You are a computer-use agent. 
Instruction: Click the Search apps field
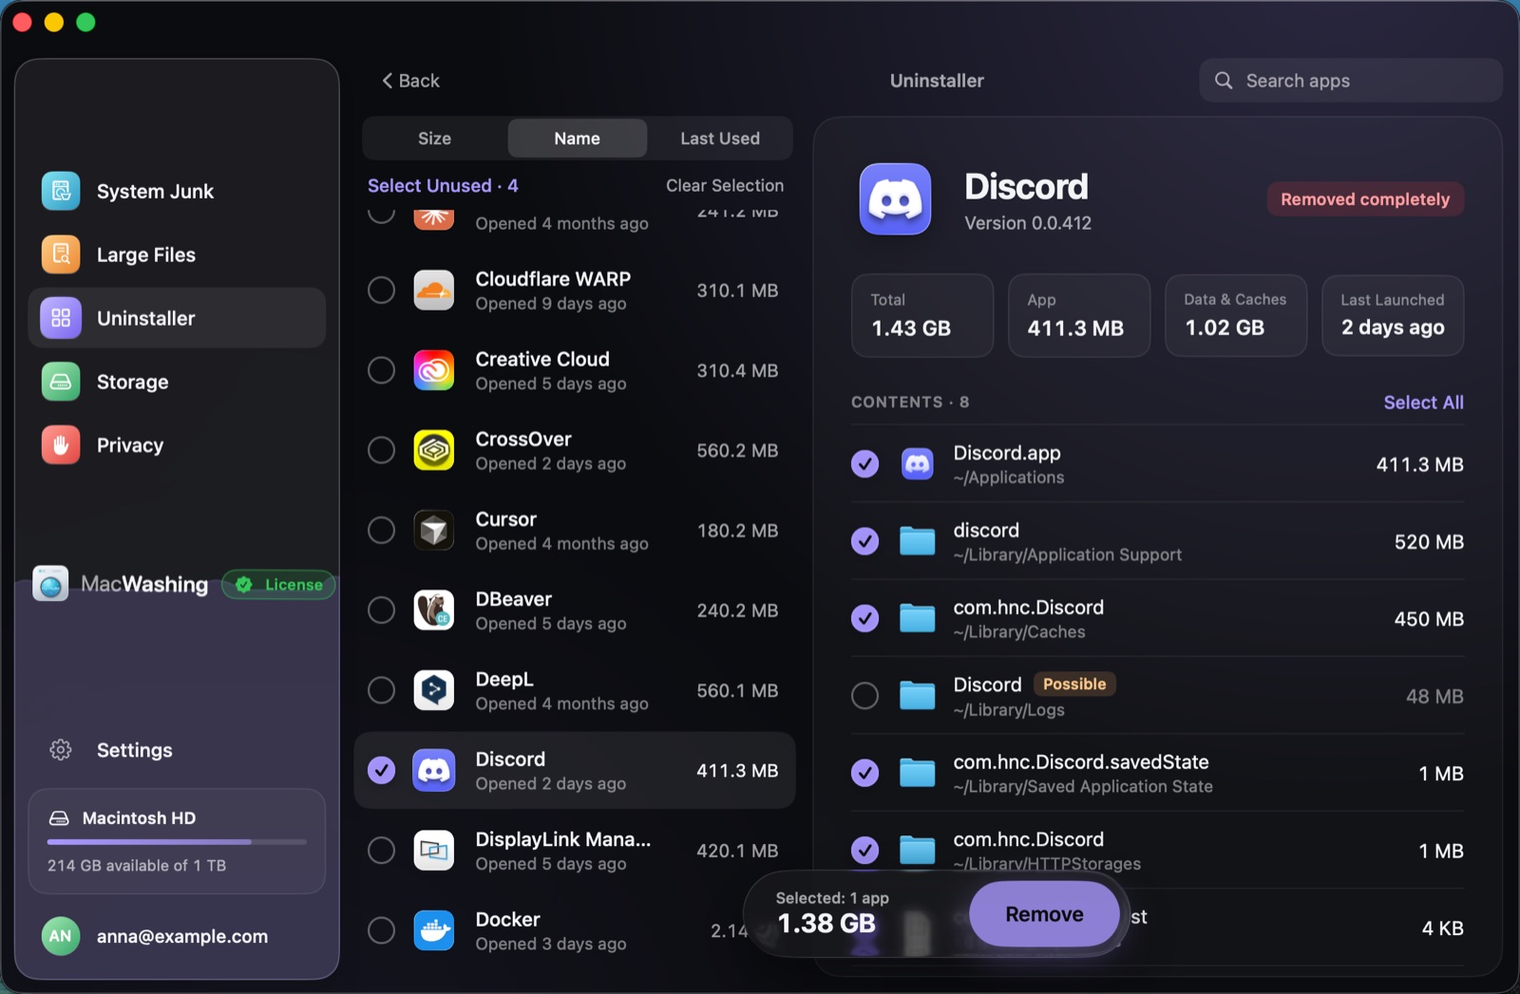pos(1350,81)
